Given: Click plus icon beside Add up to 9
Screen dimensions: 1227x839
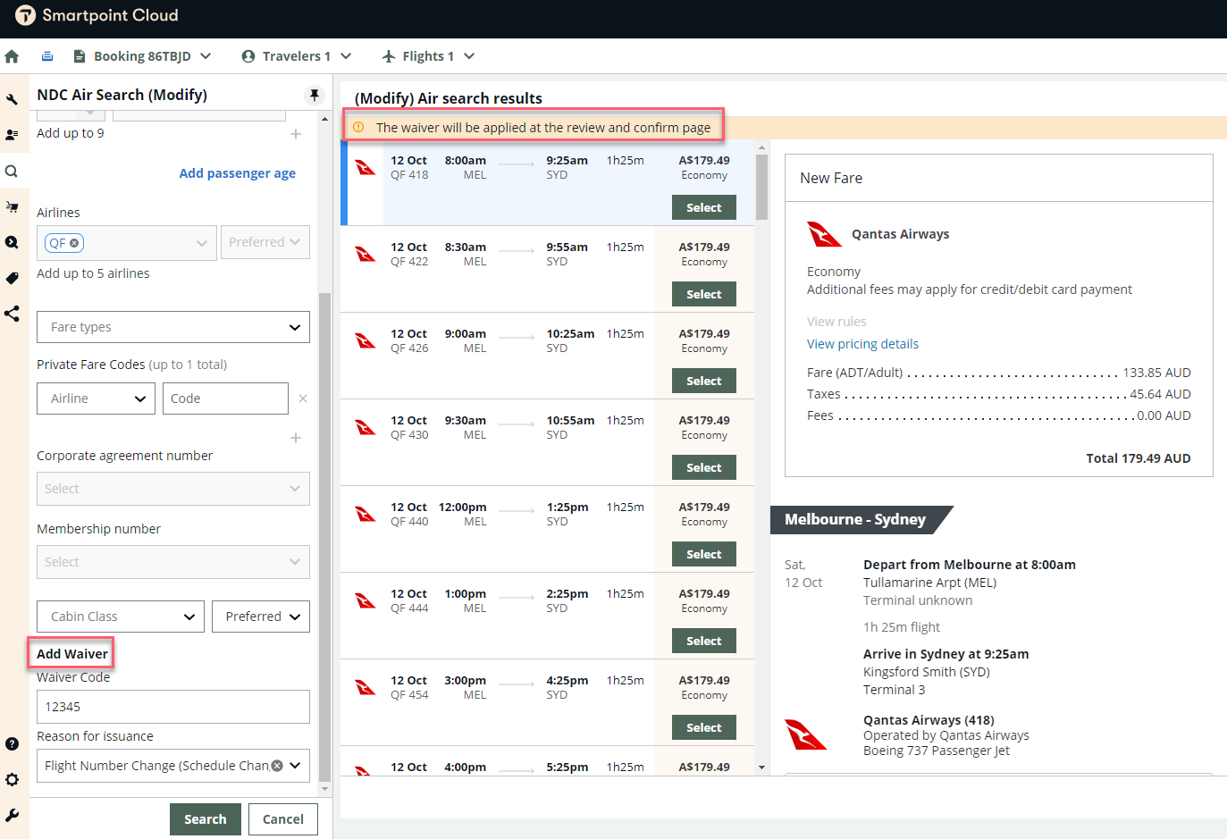Looking at the screenshot, I should pos(296,134).
